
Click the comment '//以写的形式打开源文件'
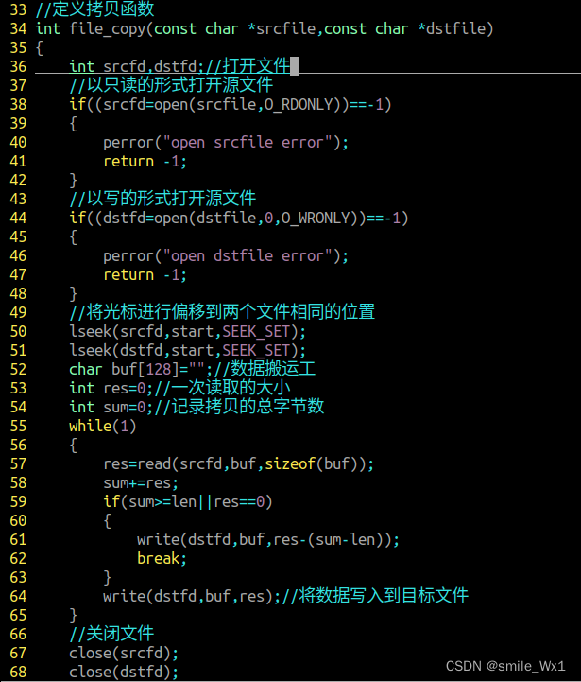click(162, 199)
